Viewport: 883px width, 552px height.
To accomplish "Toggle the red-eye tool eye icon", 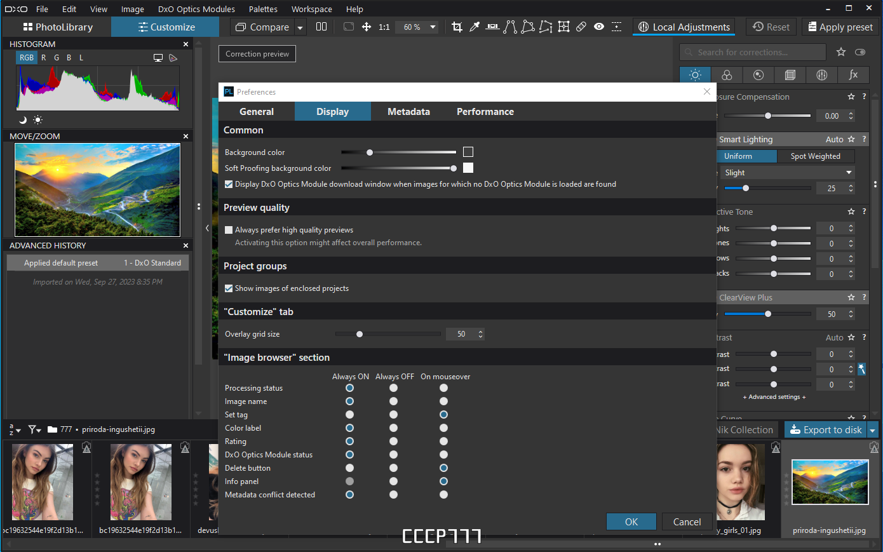I will [599, 27].
